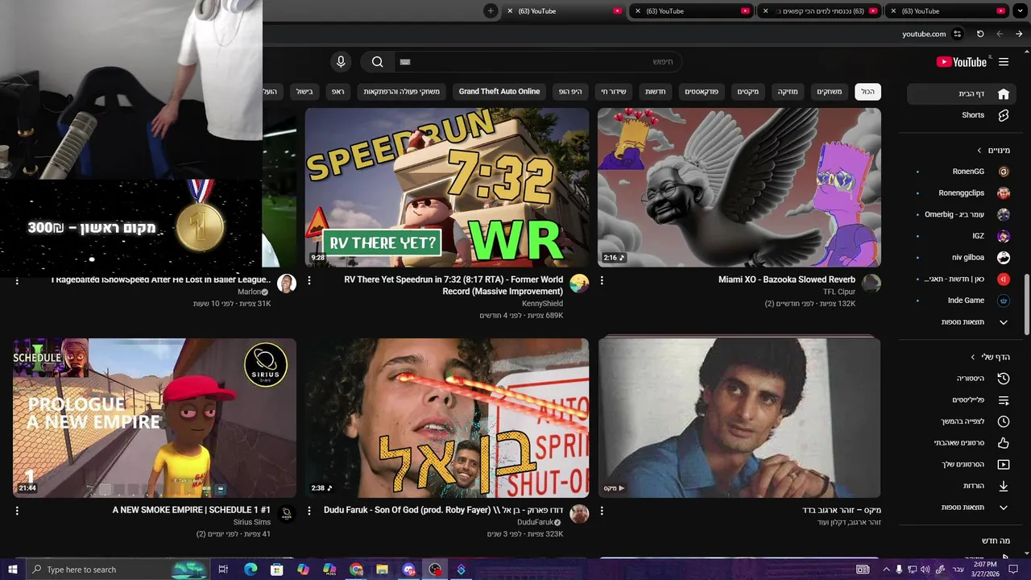Open the YouTube hamburger guide menu
Viewport: 1031px width, 580px height.
click(x=1004, y=62)
